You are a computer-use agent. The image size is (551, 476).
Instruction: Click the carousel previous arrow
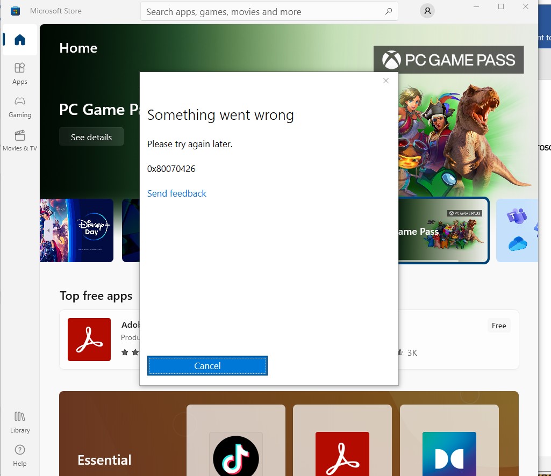click(48, 230)
